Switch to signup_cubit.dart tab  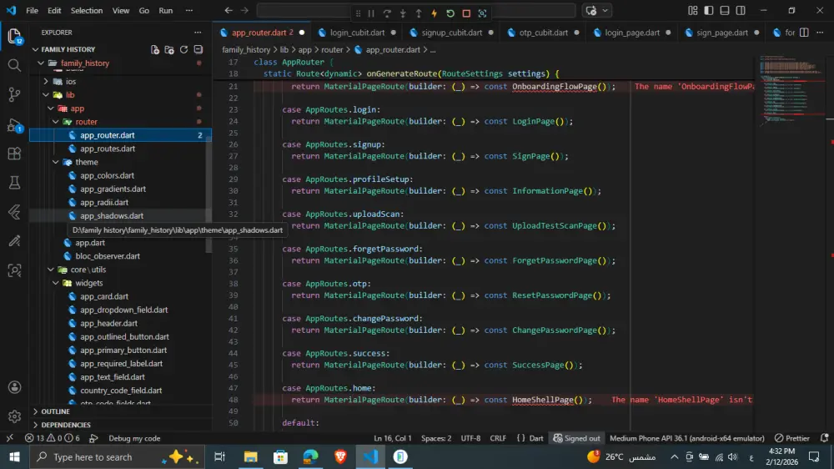pyautogui.click(x=451, y=33)
